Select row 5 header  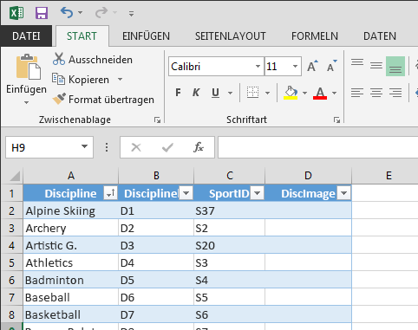point(11,262)
